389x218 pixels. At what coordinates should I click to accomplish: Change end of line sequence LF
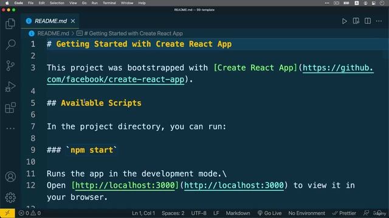[216, 213]
